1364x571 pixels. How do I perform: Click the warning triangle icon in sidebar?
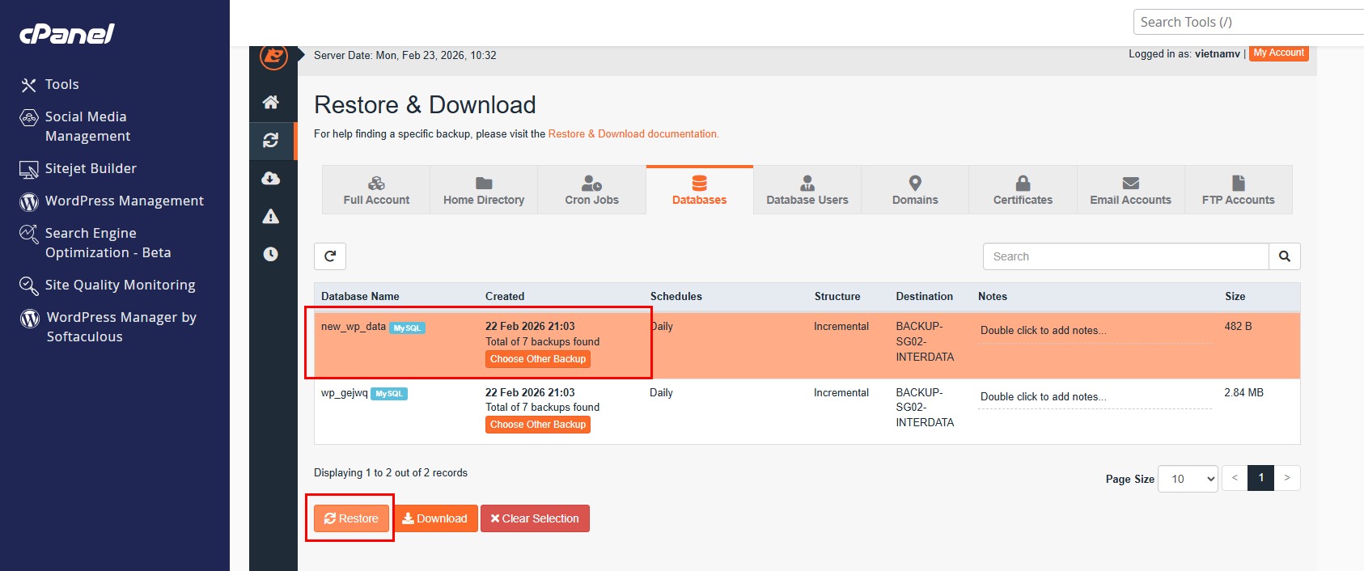271,216
